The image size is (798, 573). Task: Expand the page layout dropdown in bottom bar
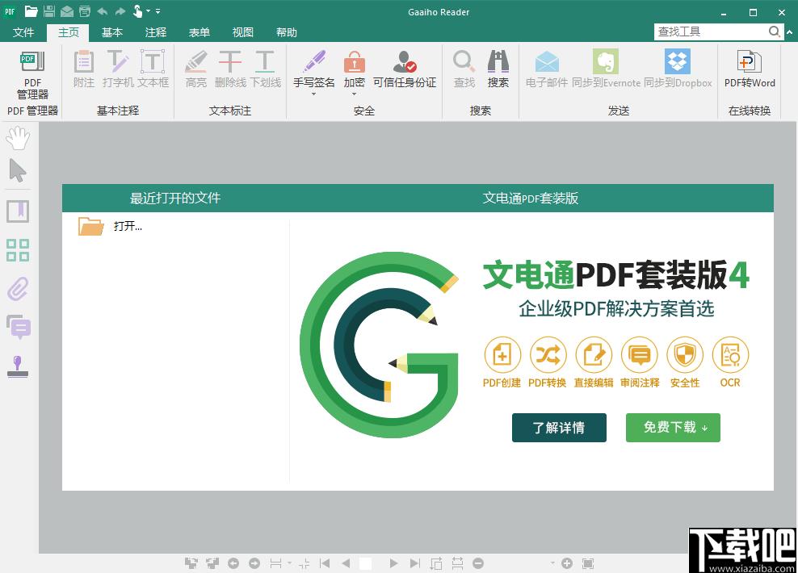(x=290, y=563)
